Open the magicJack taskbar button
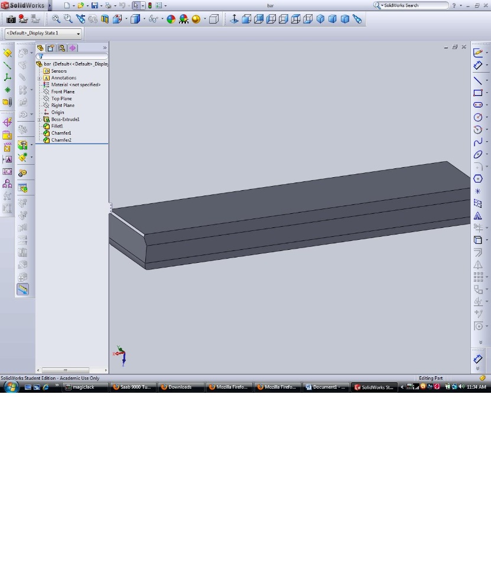 pos(86,387)
